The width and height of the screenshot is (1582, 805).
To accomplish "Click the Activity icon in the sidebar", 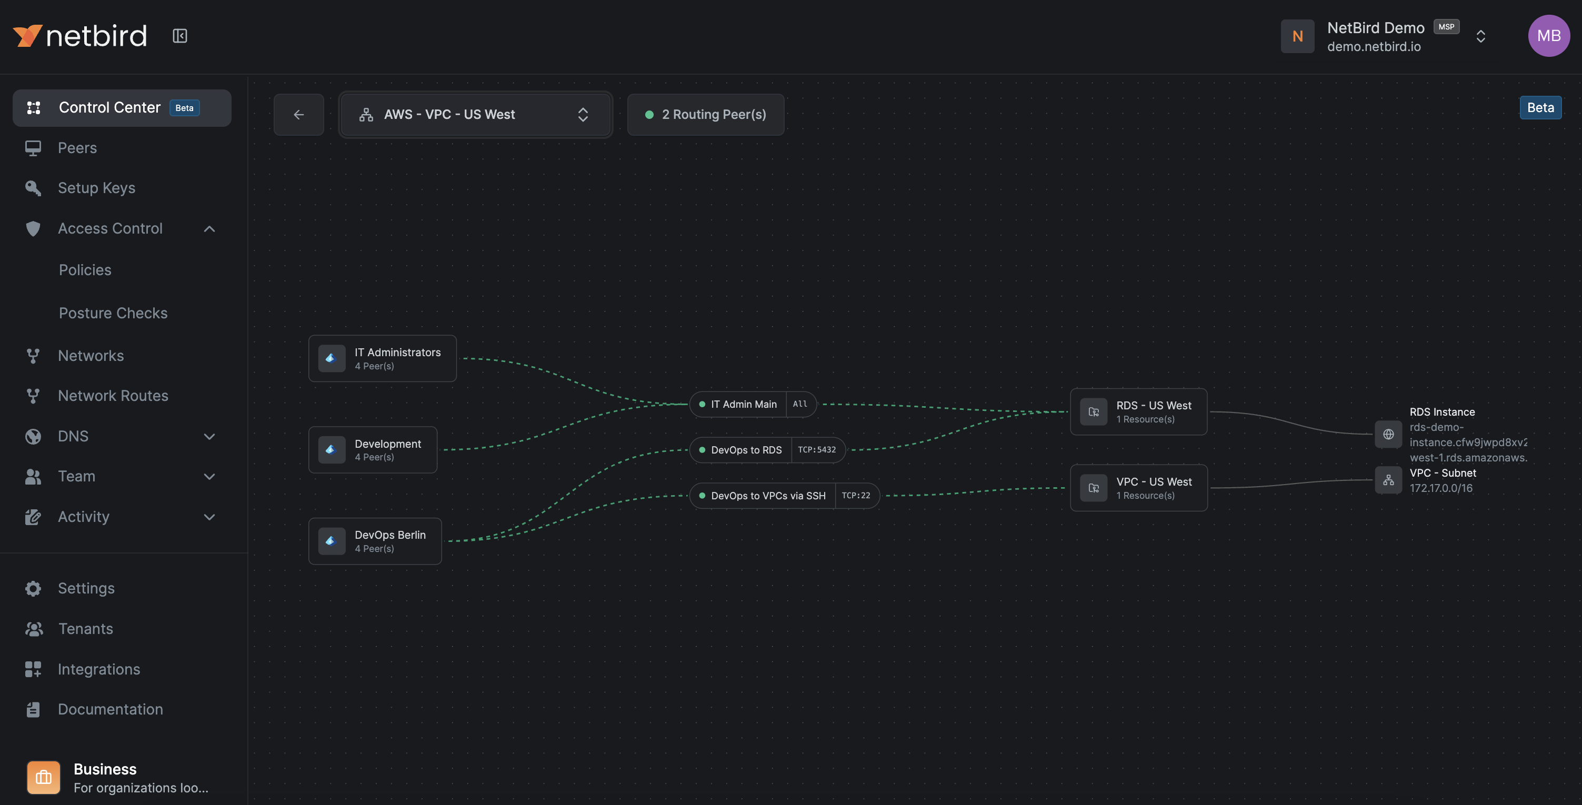I will (x=33, y=516).
